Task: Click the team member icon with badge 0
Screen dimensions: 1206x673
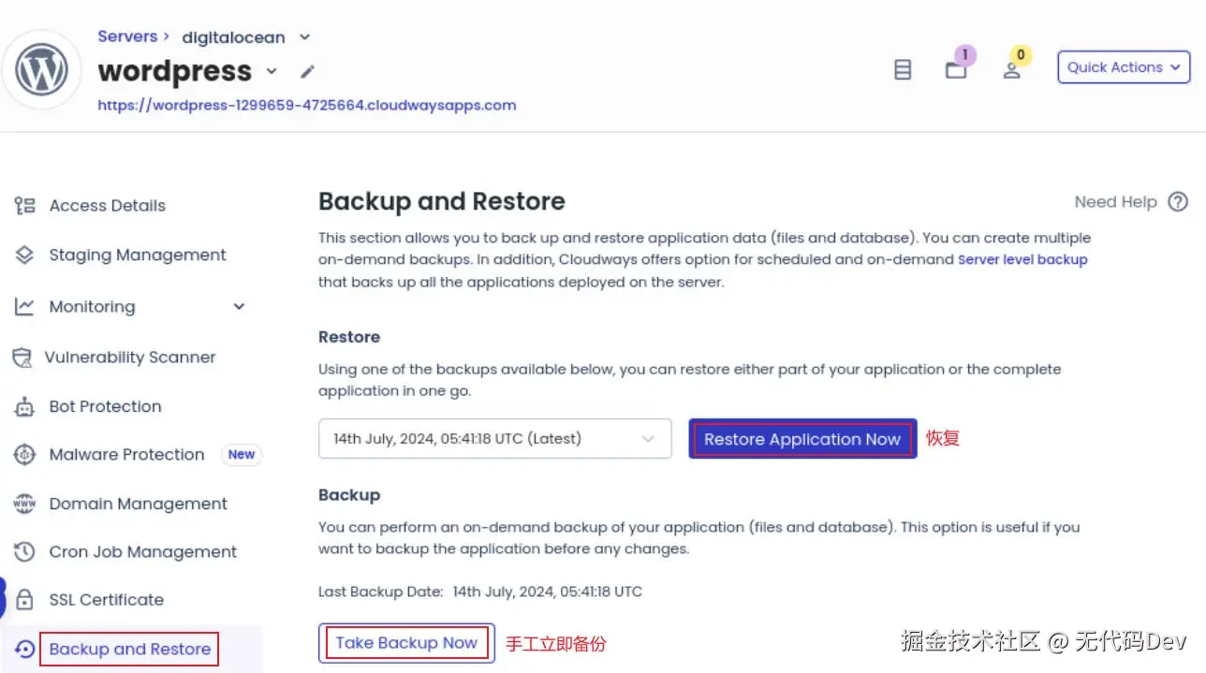Action: click(1011, 69)
